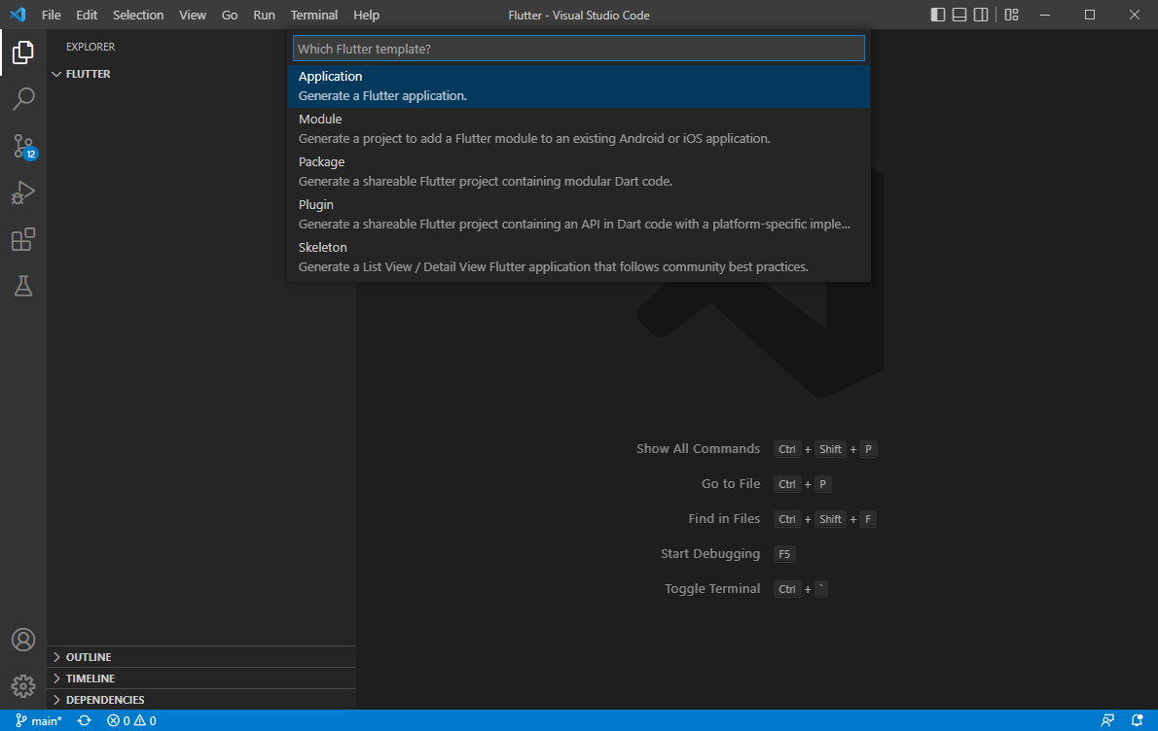The image size is (1158, 731).
Task: Open notifications bell icon
Action: point(1138,720)
